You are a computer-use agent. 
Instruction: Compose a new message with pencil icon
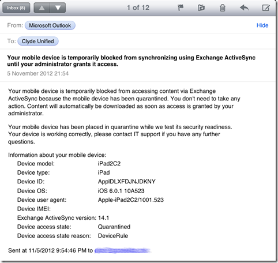(x=266, y=8)
